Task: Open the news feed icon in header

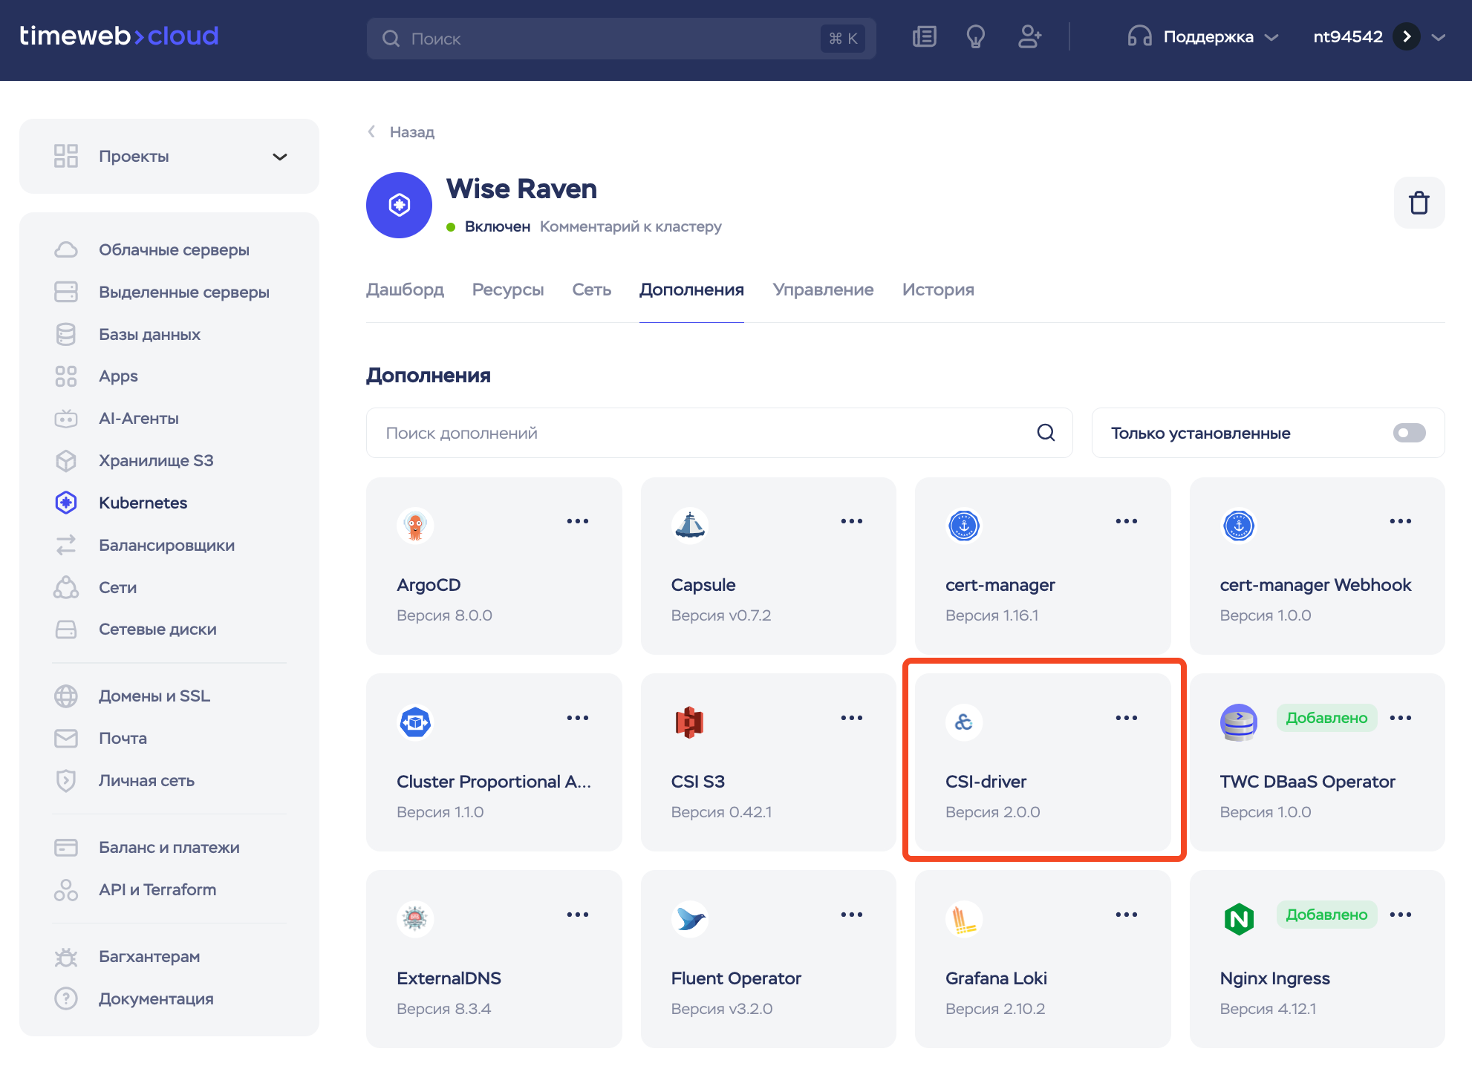Action: [x=924, y=36]
